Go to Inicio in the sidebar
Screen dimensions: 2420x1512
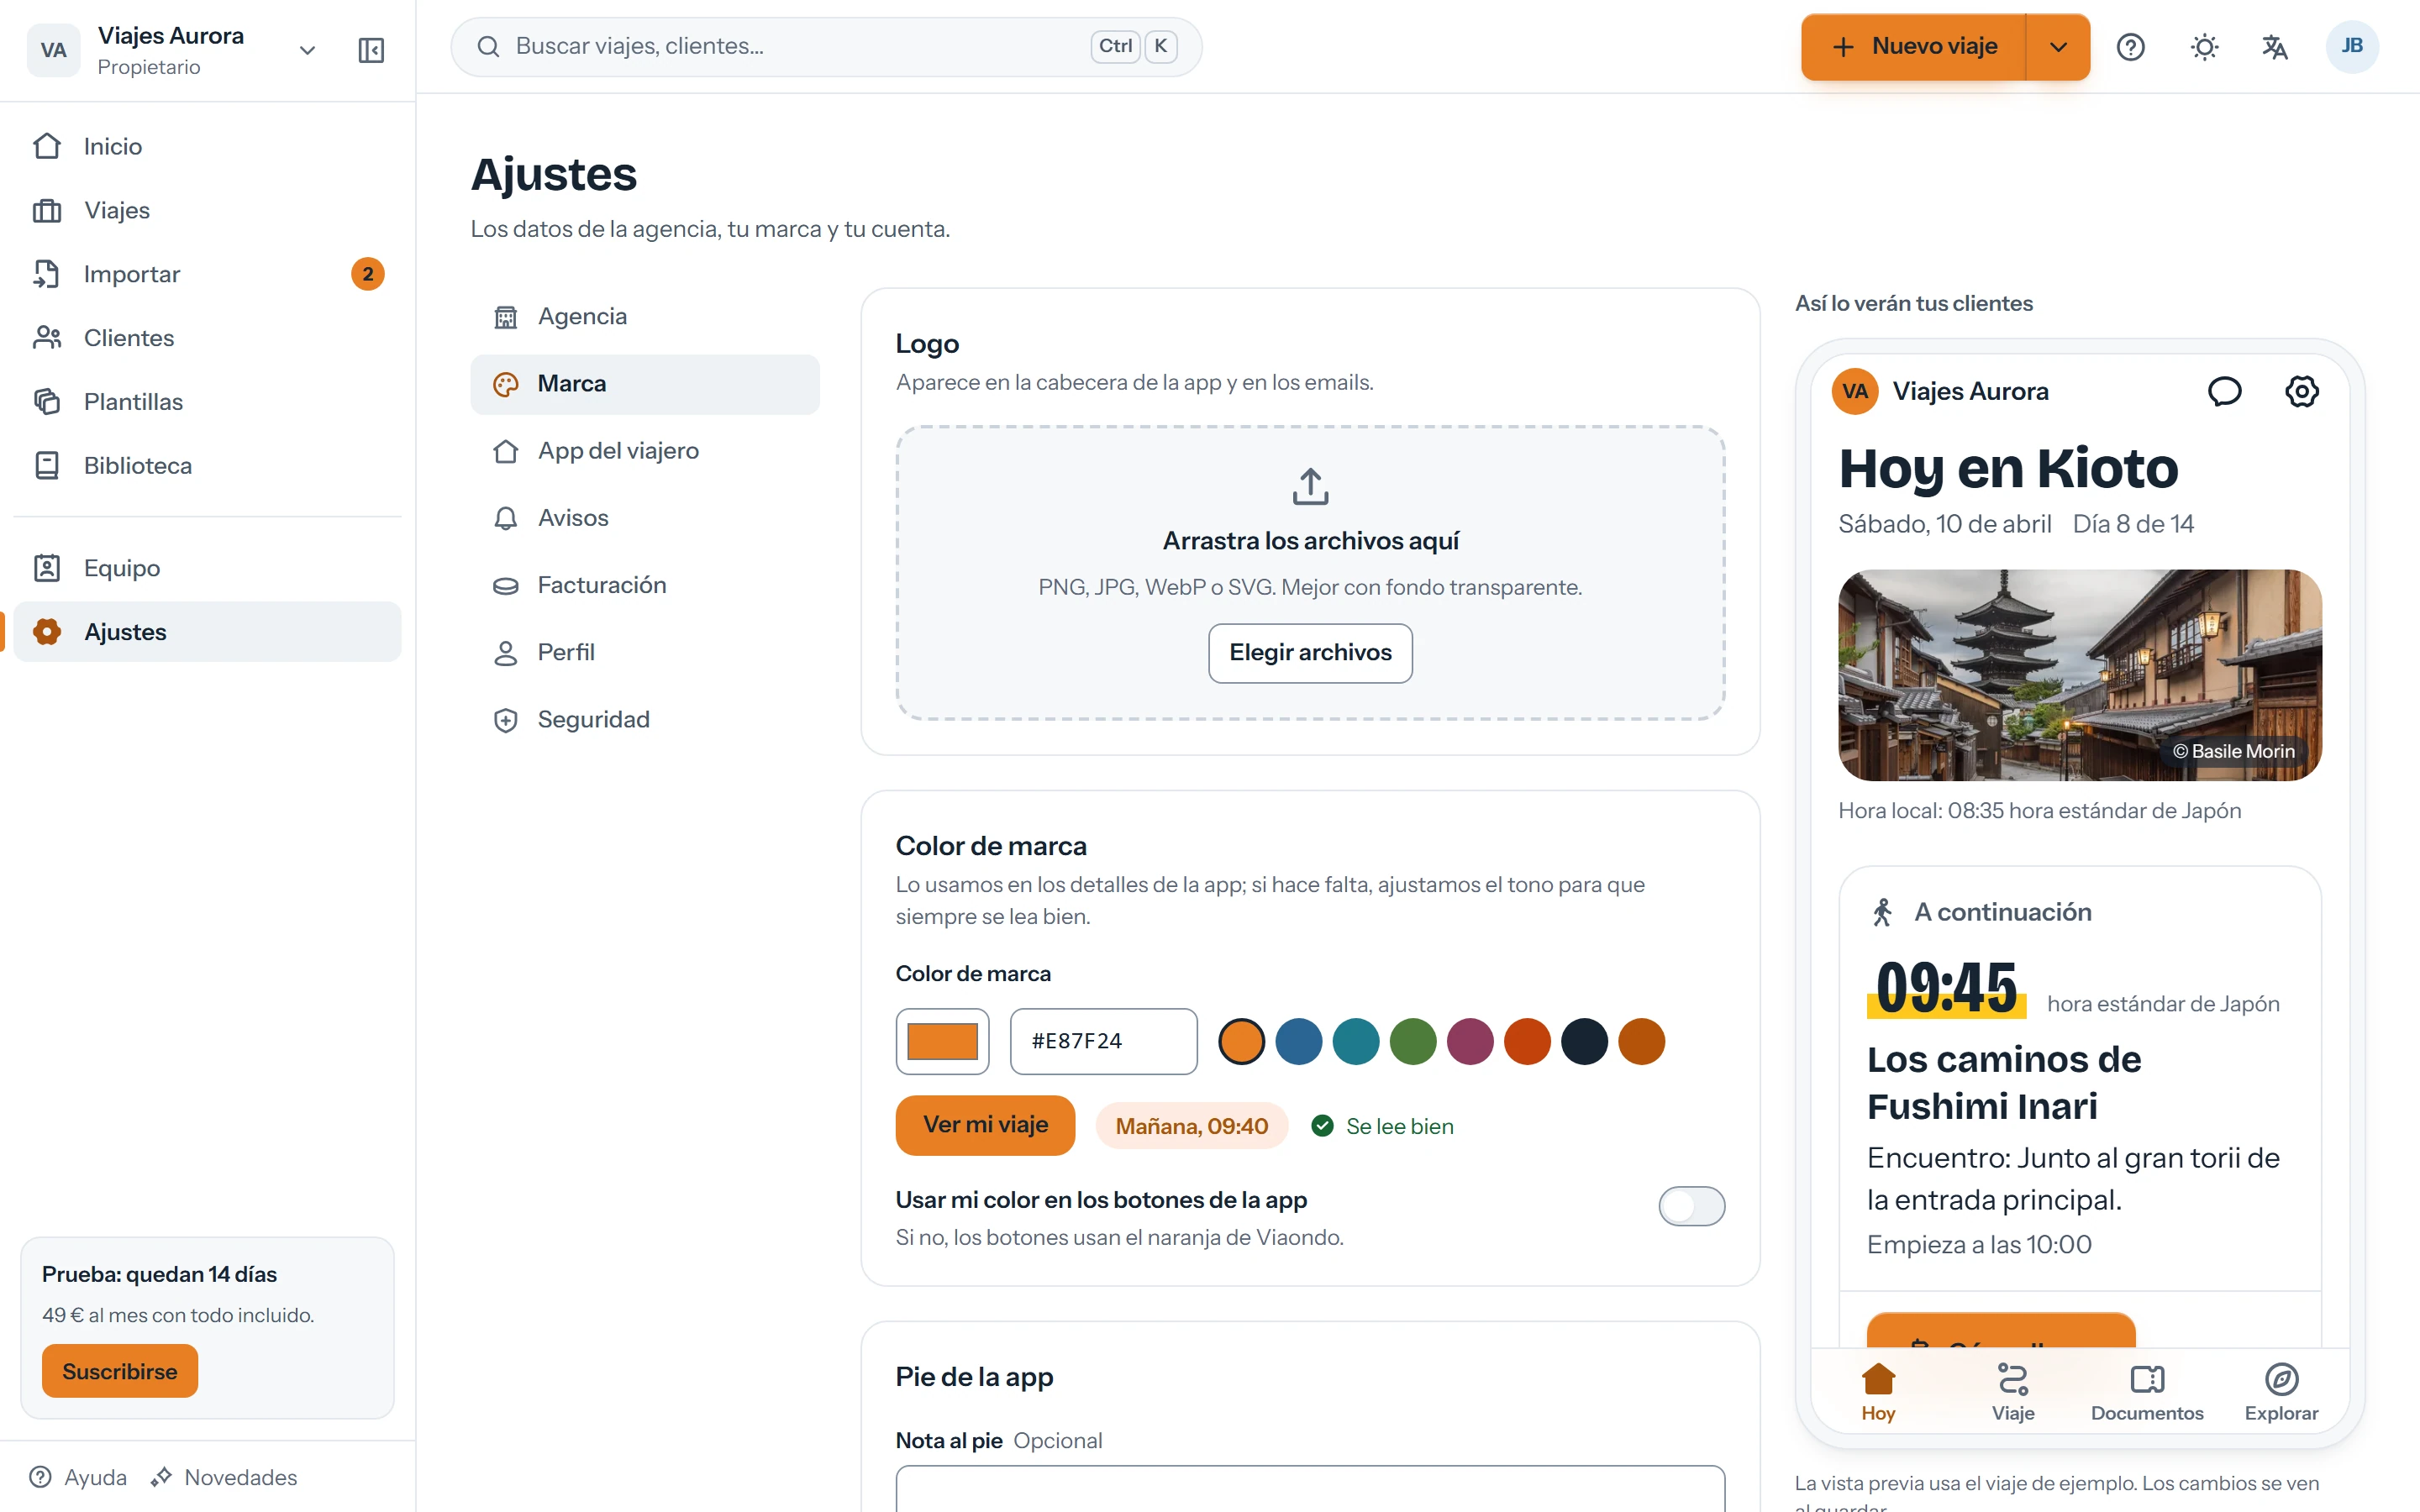click(207, 146)
